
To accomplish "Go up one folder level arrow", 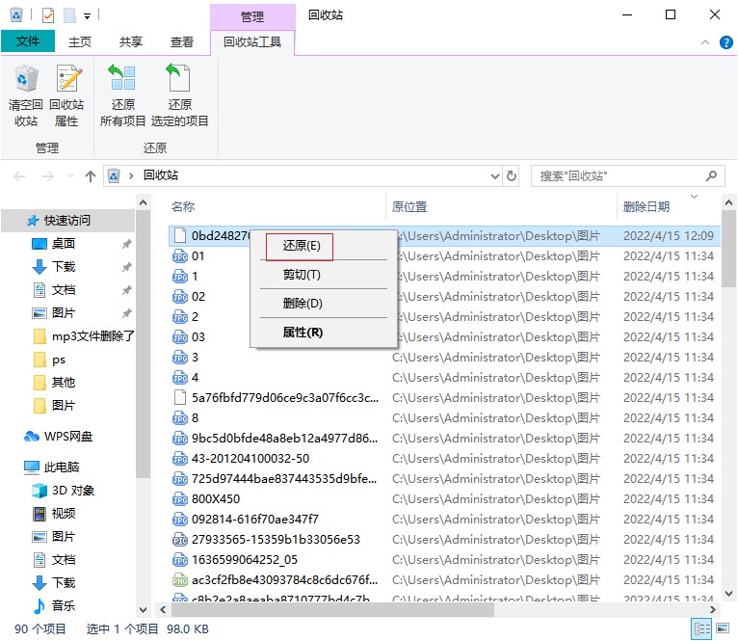I will 91,176.
